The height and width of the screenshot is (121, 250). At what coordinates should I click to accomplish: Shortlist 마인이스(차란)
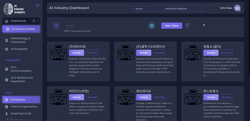92,97
